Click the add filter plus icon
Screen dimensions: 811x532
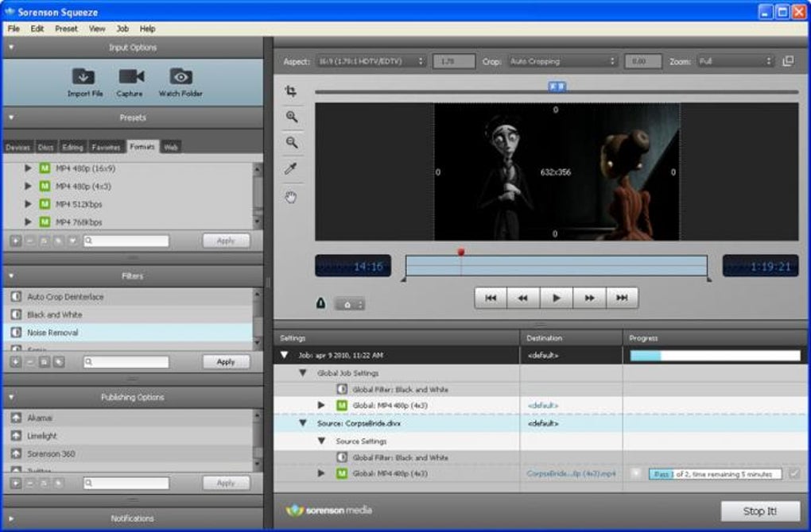[x=16, y=362]
